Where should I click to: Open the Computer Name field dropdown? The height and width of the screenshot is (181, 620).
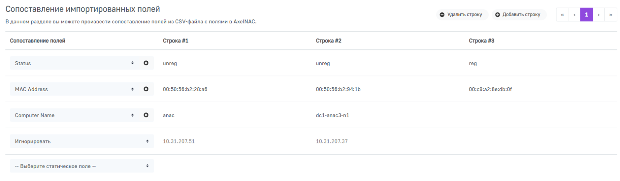pos(74,115)
